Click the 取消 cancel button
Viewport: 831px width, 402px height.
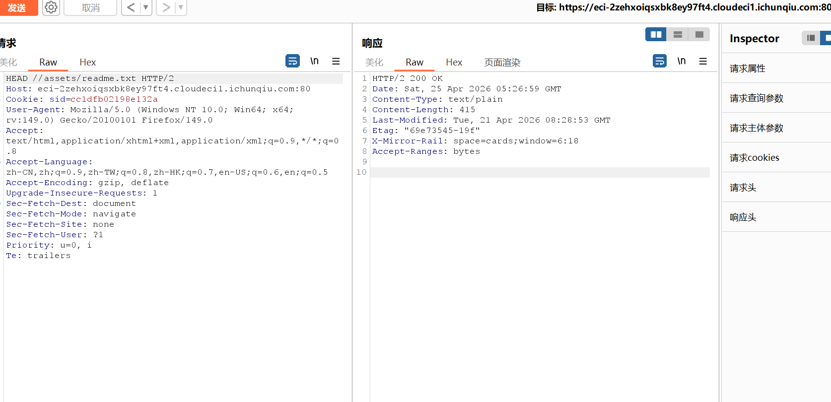(90, 7)
